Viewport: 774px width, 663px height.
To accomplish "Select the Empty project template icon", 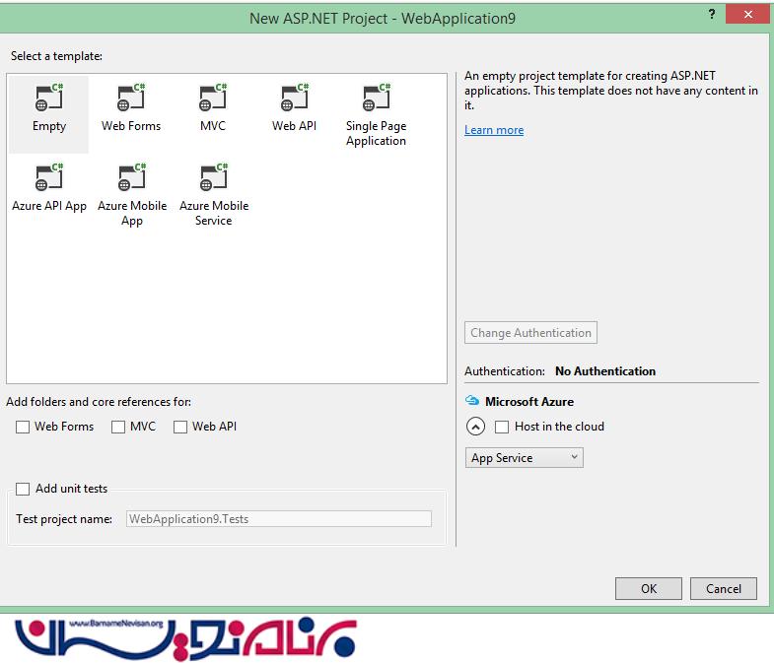I will coord(49,98).
